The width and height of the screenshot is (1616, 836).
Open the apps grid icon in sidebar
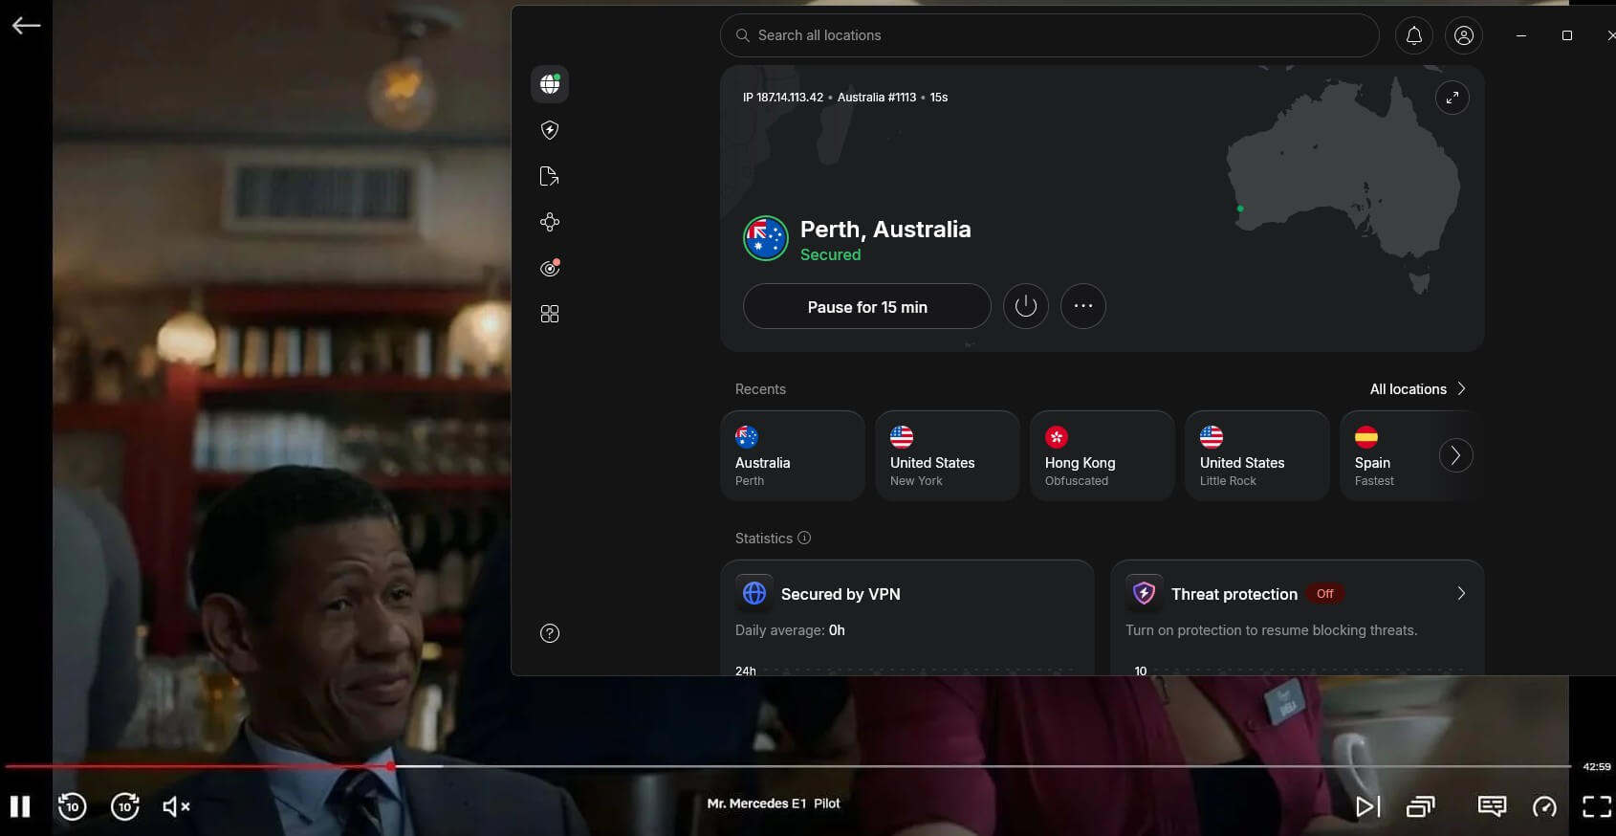tap(550, 314)
